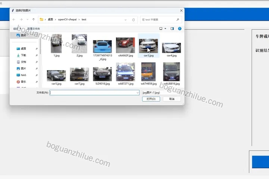Screen dimensions: 269x179
Task: Go up one folder level
Action: coord(34,19)
